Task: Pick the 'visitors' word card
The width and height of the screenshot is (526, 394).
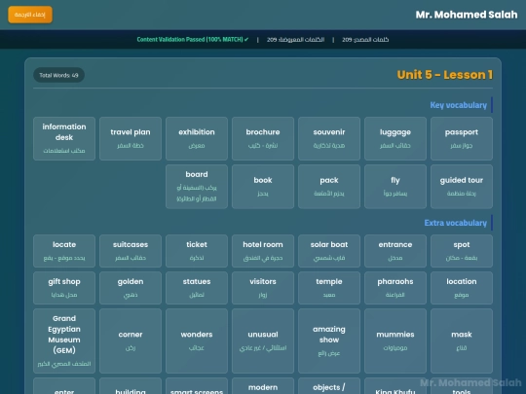Action: click(x=263, y=288)
